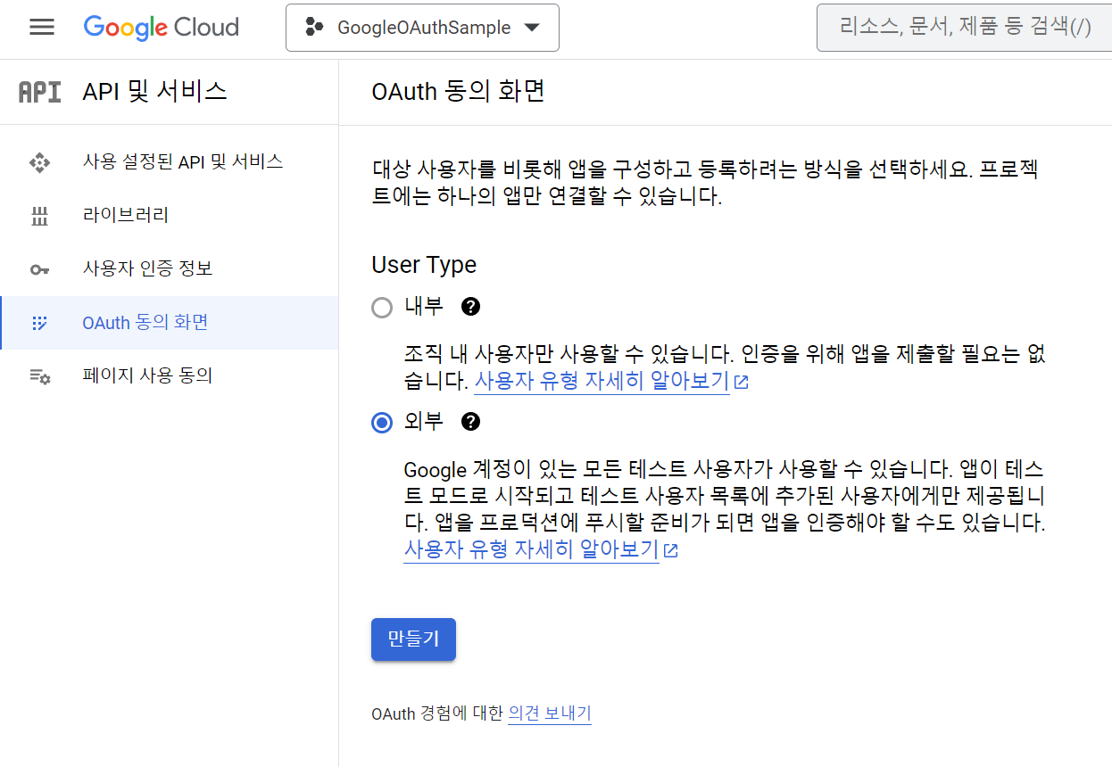Open the GoogleOAuthSample project selector dropdown
This screenshot has width=1112, height=767.
pyautogui.click(x=422, y=28)
